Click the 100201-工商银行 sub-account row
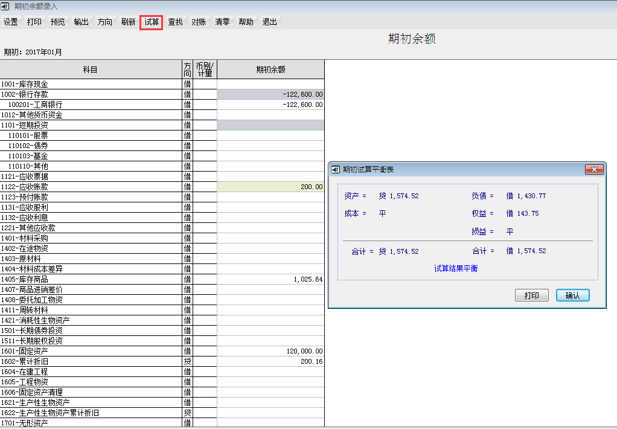The image size is (617, 429). (x=91, y=105)
